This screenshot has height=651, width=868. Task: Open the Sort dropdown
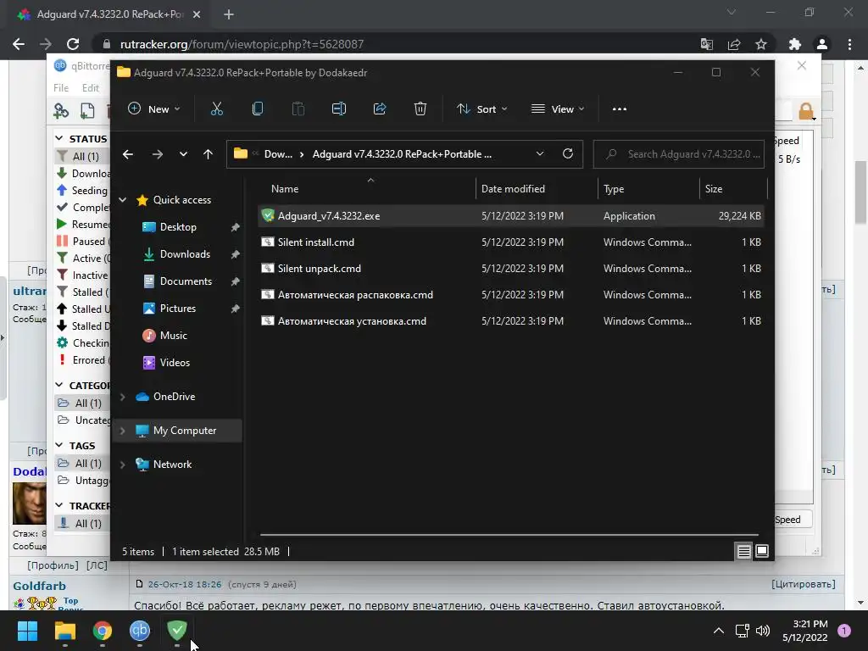482,109
